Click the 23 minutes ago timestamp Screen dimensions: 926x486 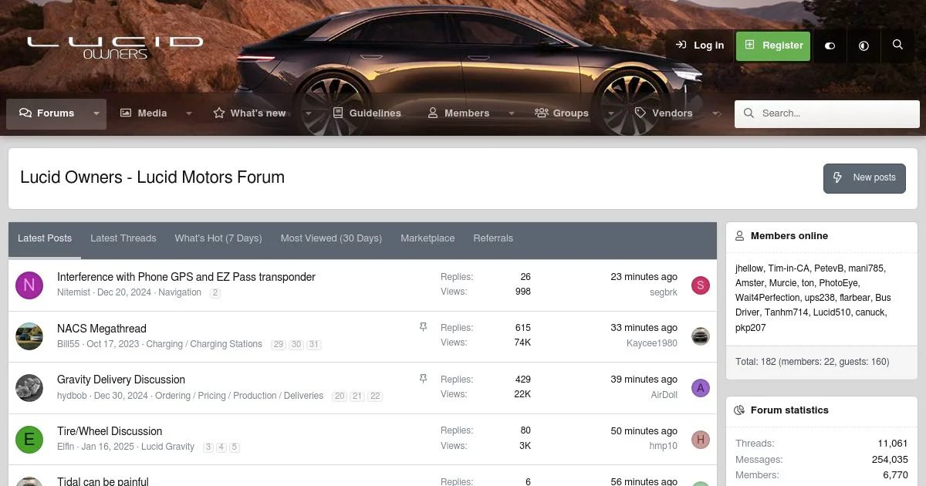coord(644,277)
